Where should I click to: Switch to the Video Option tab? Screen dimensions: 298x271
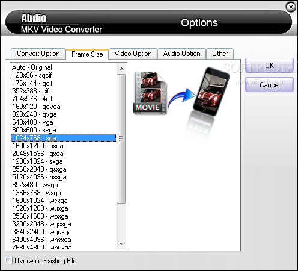point(133,54)
